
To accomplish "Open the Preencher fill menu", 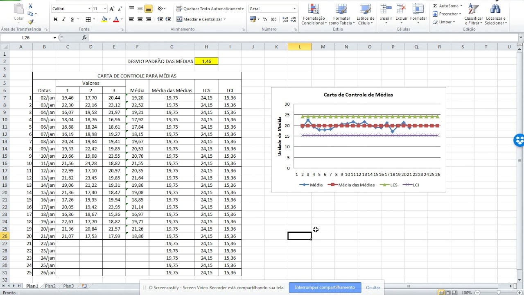I will [x=447, y=14].
